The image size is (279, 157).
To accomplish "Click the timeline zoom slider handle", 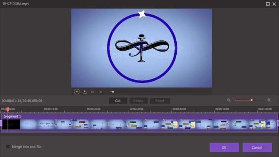I will point(251,100).
